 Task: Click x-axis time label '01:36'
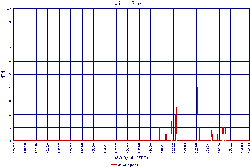coord(36,148)
